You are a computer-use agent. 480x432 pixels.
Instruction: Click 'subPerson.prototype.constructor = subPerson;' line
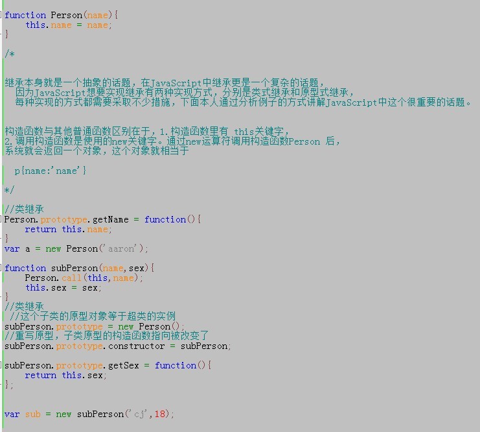(118, 346)
